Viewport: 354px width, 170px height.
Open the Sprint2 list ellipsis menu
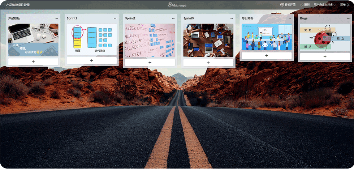click(173, 18)
